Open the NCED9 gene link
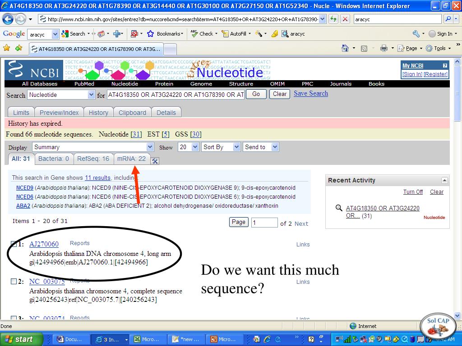The width and height of the screenshot is (462, 346). [x=25, y=188]
